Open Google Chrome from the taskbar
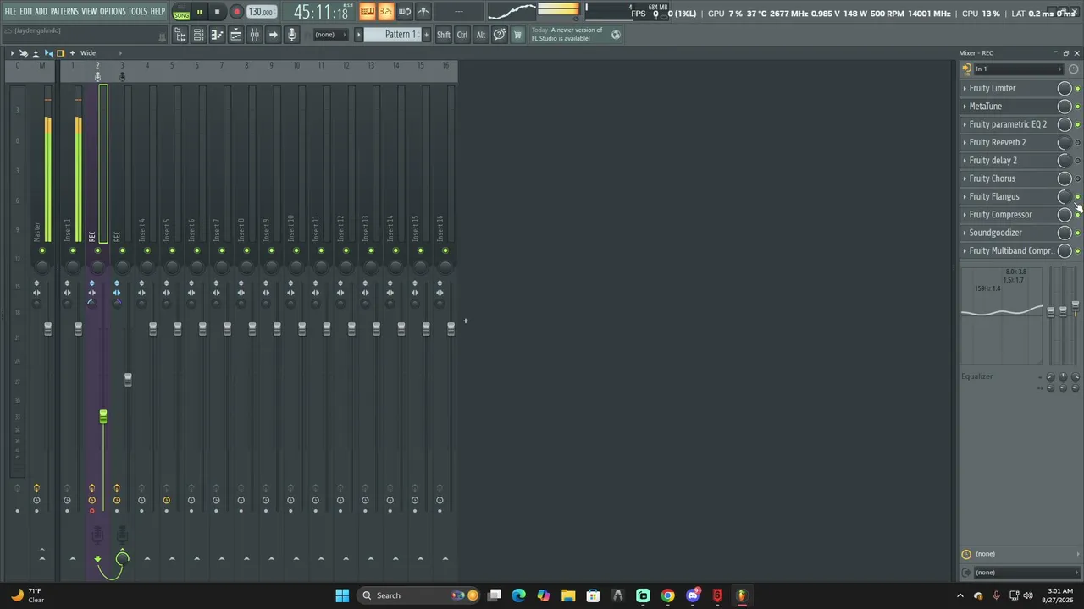 pos(667,595)
